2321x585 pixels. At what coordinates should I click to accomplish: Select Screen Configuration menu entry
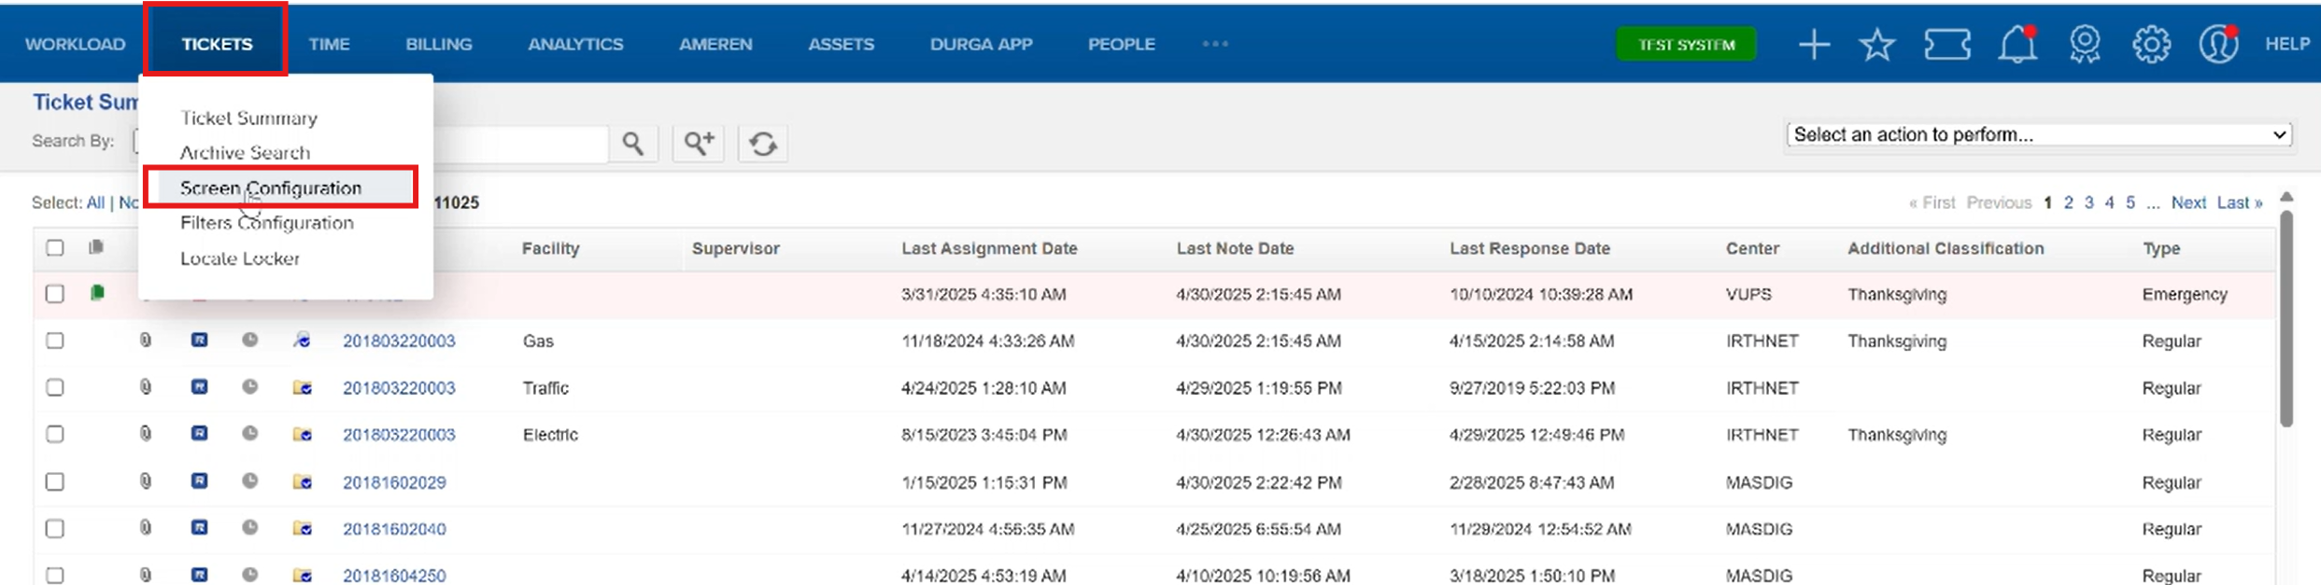pyautogui.click(x=271, y=188)
